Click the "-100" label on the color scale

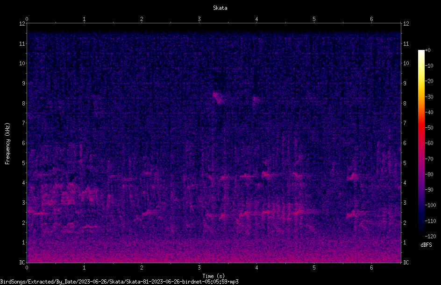click(x=430, y=205)
